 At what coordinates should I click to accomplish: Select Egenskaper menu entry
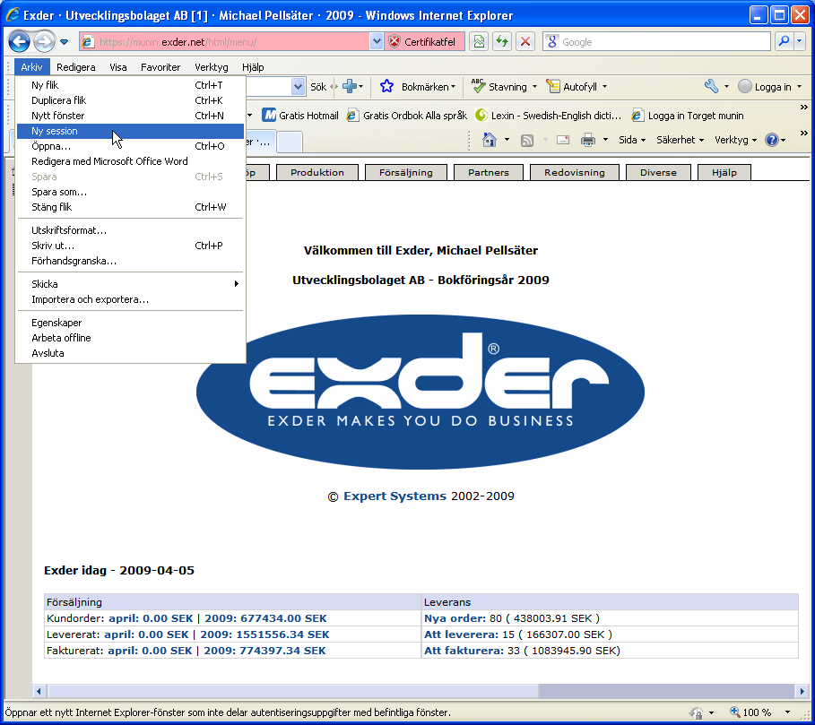point(131,323)
